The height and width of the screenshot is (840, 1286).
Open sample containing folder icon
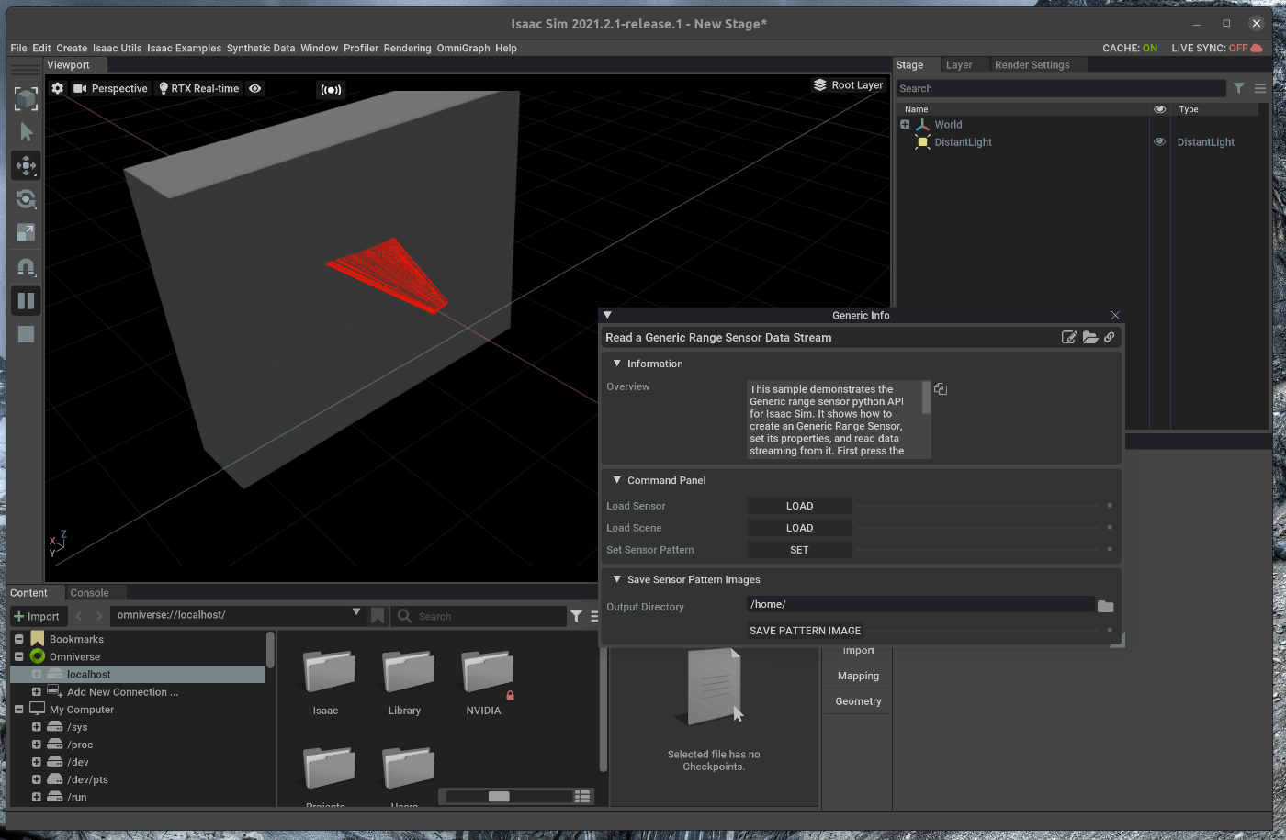pos(1090,337)
